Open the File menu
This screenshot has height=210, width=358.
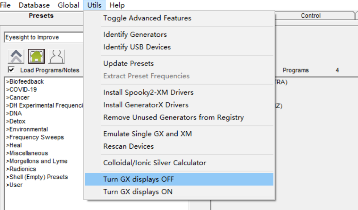pyautogui.click(x=5, y=5)
